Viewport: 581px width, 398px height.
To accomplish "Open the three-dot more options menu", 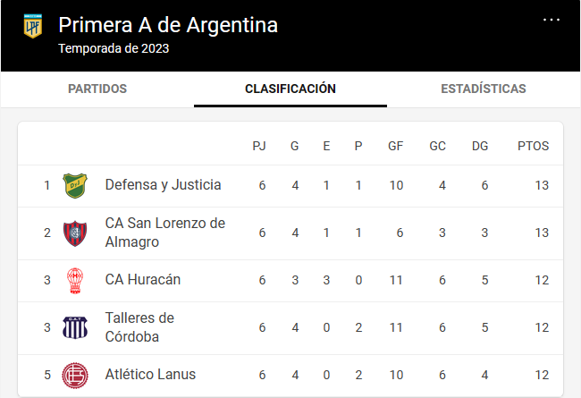I will pyautogui.click(x=551, y=20).
